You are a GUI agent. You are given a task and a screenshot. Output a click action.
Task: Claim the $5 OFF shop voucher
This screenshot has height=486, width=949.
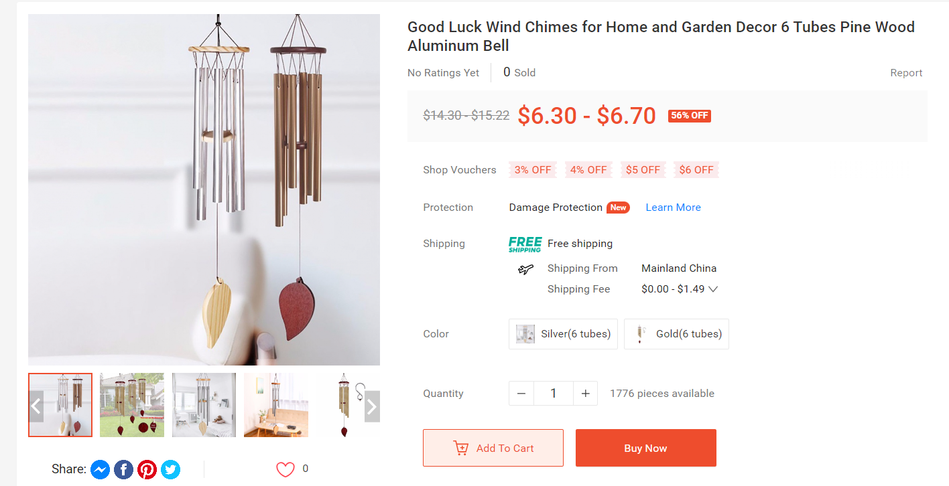tap(643, 170)
